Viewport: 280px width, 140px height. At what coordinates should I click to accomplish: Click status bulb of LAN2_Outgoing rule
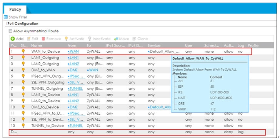23,64
